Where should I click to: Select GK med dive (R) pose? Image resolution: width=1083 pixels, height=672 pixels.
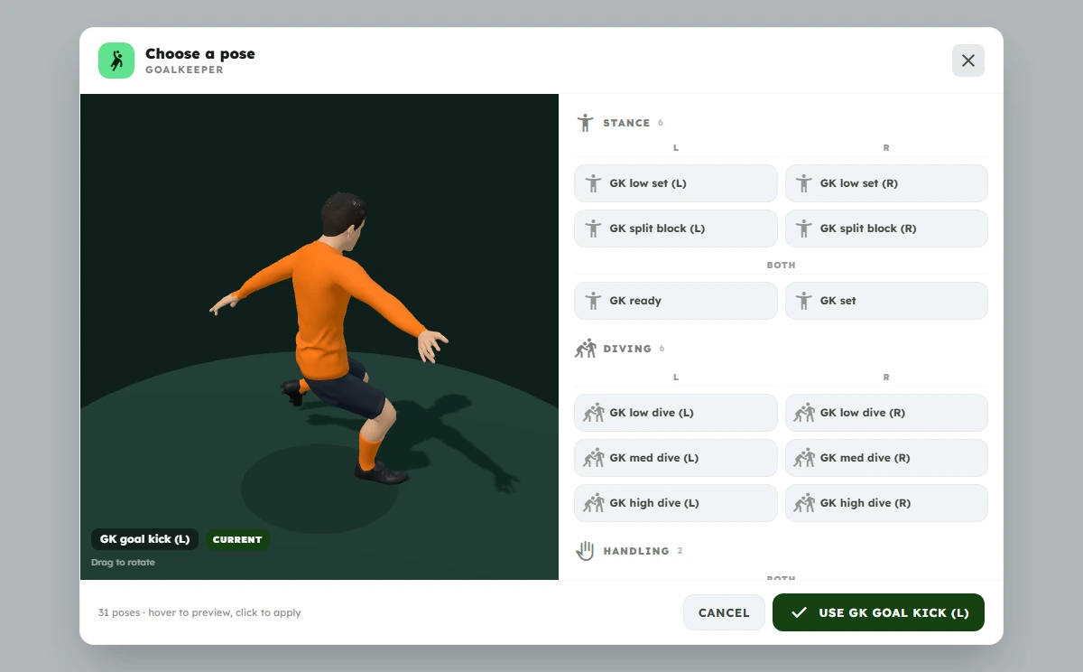point(886,458)
